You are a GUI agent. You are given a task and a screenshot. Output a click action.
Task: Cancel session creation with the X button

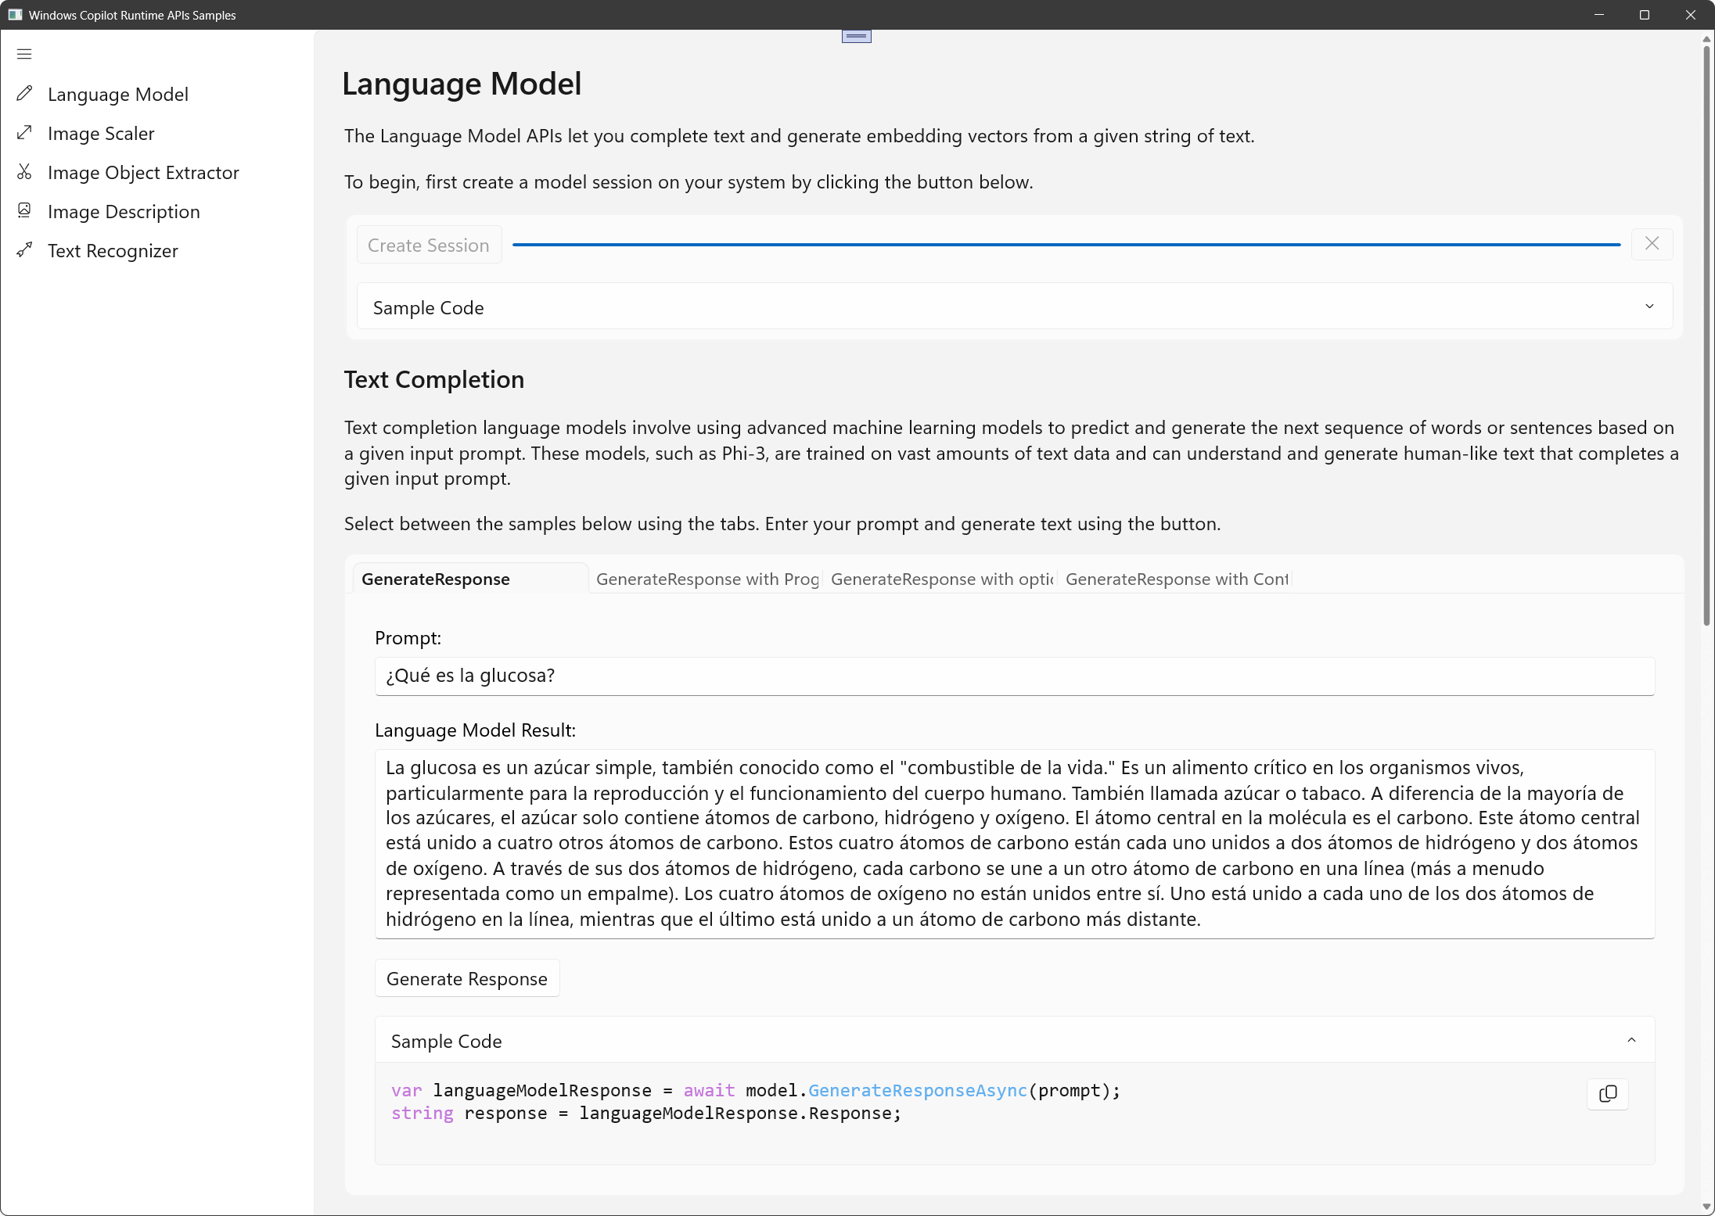[x=1652, y=244]
